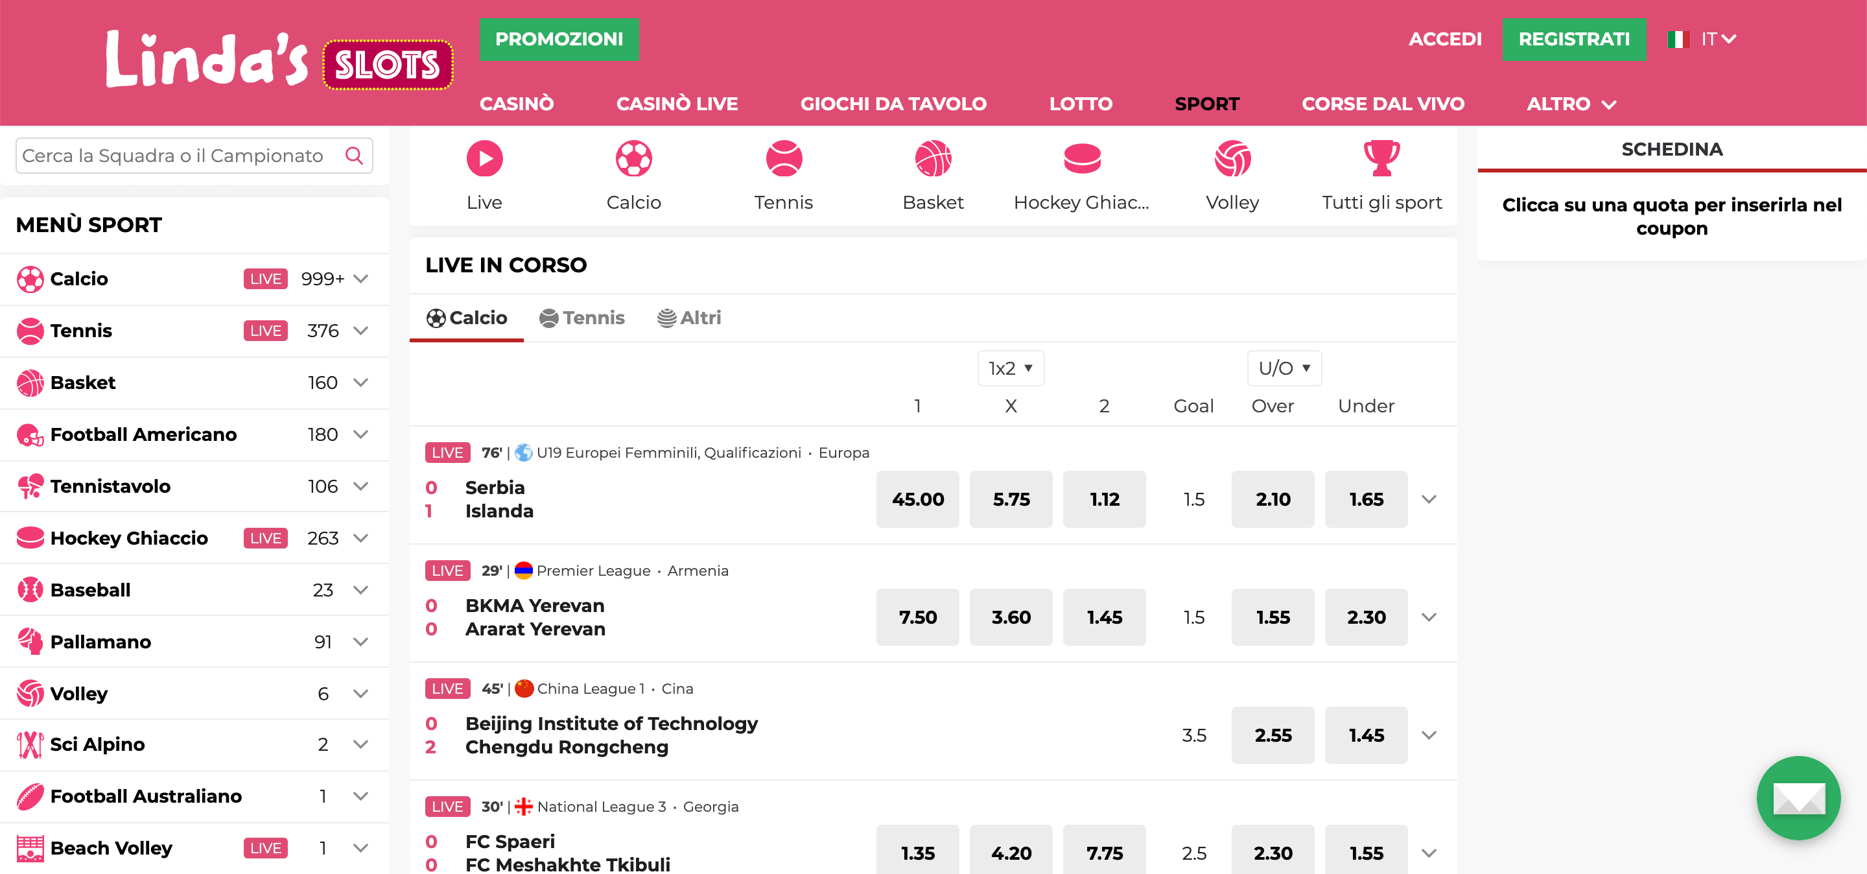Select the Tennis ball icon in sport bar
This screenshot has height=874, width=1867.
784,159
